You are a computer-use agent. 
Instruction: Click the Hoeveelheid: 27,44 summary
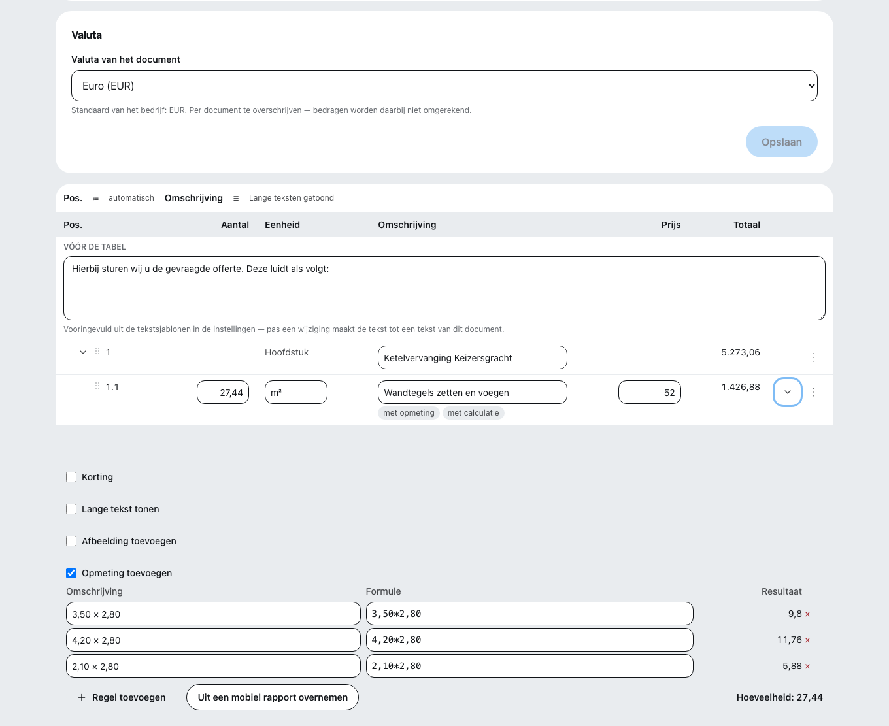(780, 697)
